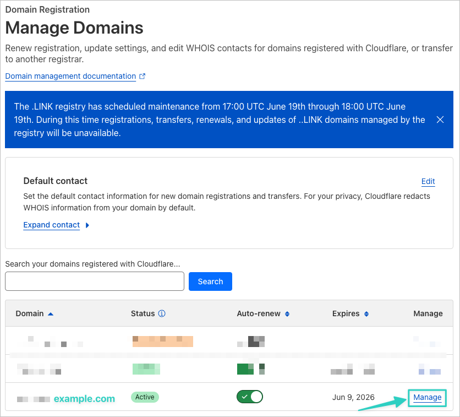The height and width of the screenshot is (417, 460).
Task: Dismiss the .LINK maintenance banner
Action: 440,120
